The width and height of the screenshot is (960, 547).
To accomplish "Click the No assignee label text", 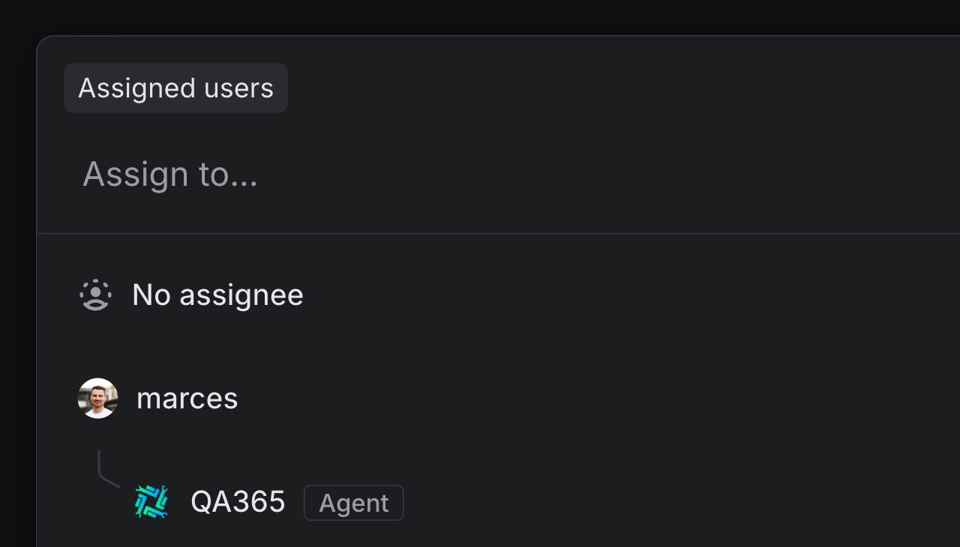I will coord(217,294).
